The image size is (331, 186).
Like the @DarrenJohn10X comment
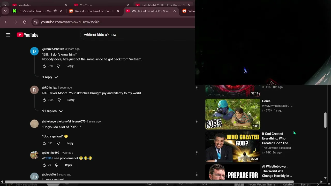(x=44, y=66)
